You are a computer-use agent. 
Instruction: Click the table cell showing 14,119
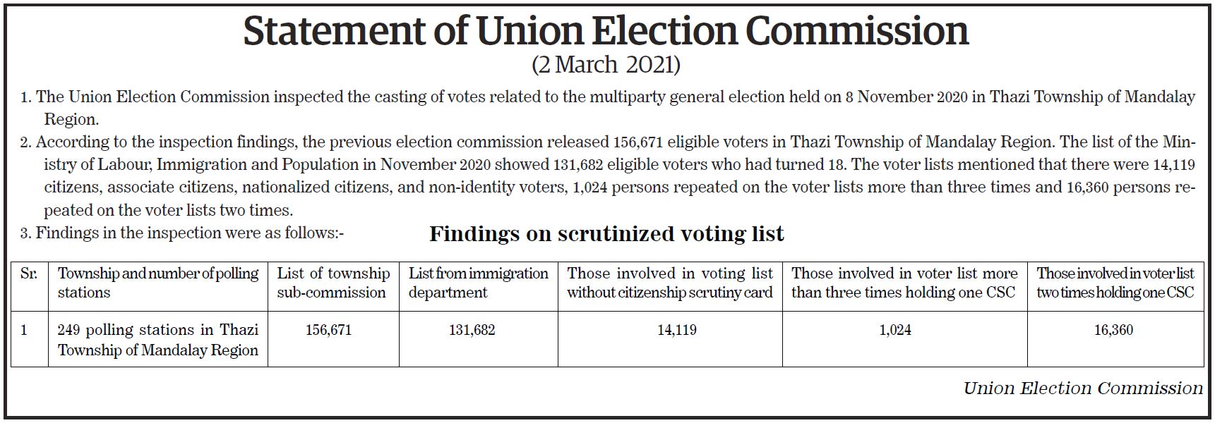[676, 330]
